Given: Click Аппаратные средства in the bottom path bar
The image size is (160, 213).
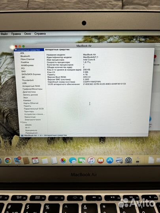Looking at the screenshot, I should [56, 135].
